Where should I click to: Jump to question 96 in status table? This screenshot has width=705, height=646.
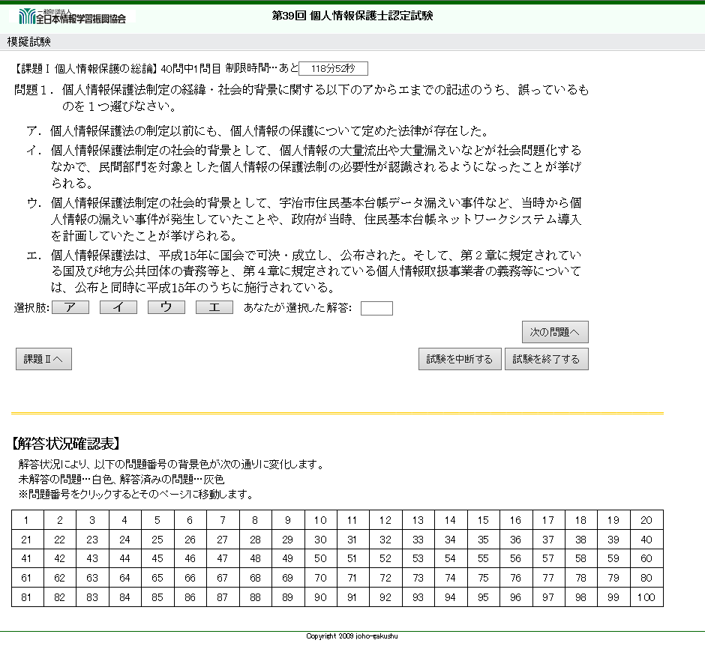coord(516,597)
